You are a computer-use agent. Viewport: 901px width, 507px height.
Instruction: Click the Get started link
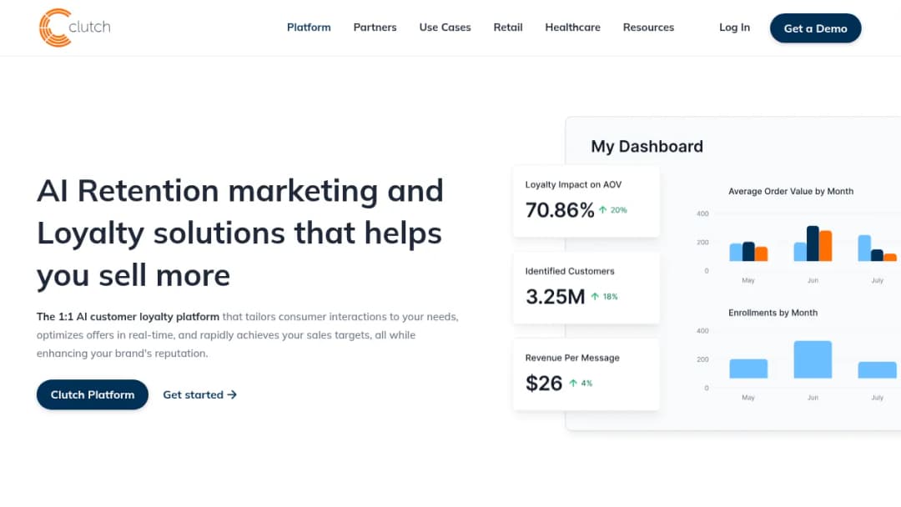tap(199, 394)
